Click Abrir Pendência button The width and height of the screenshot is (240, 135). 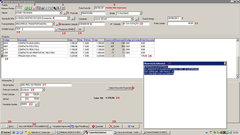pos(80,126)
